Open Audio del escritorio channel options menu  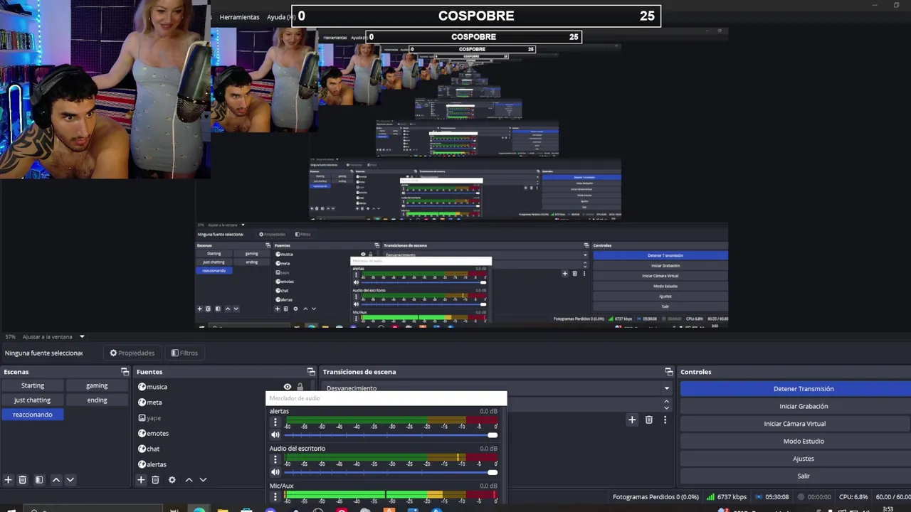(x=275, y=459)
